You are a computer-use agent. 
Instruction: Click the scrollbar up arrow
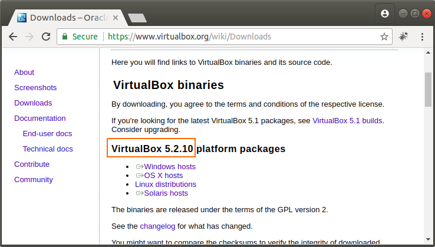pyautogui.click(x=428, y=52)
